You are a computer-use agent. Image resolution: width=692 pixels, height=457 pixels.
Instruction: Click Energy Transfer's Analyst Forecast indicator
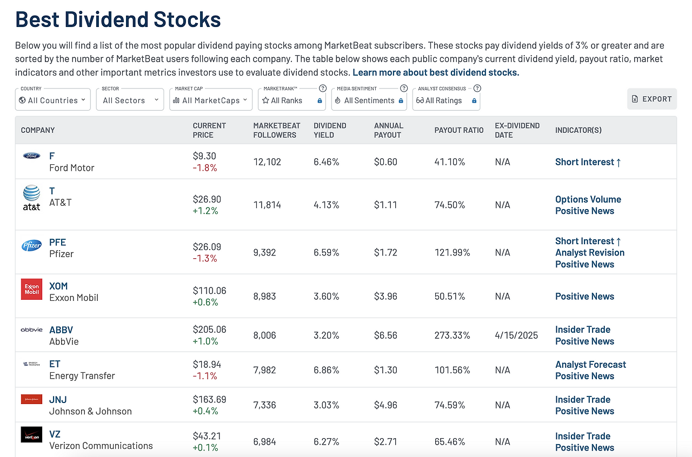590,365
